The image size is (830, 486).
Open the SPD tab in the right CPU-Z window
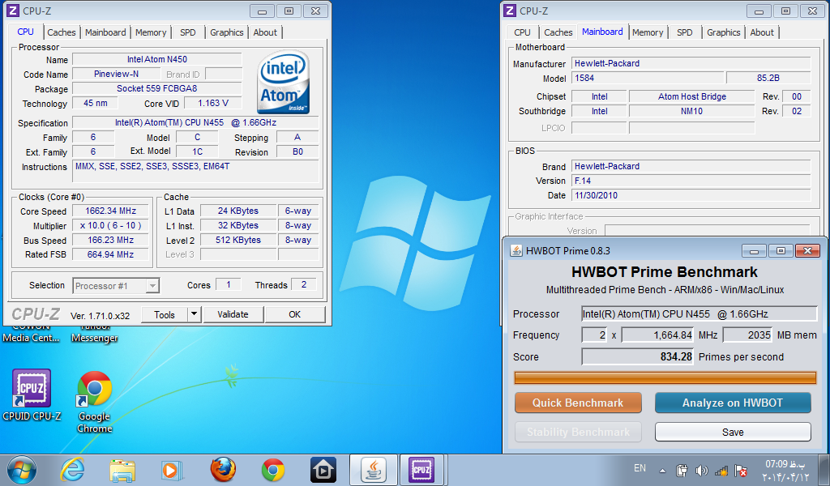(684, 32)
